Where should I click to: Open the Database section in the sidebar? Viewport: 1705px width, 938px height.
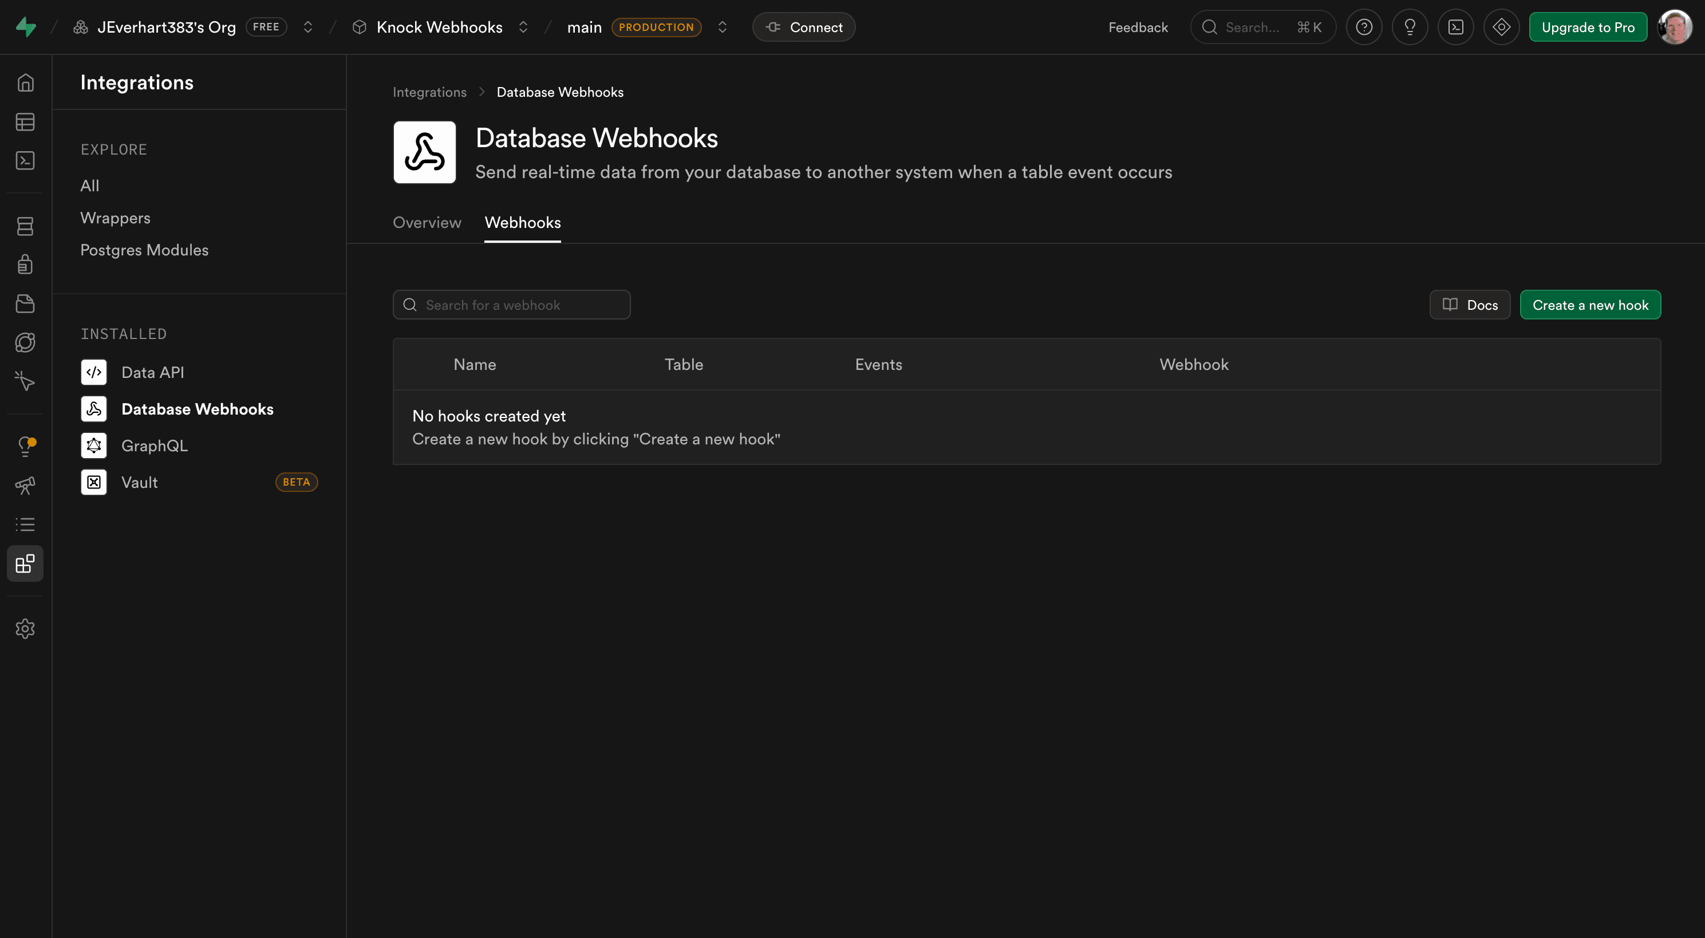point(25,226)
